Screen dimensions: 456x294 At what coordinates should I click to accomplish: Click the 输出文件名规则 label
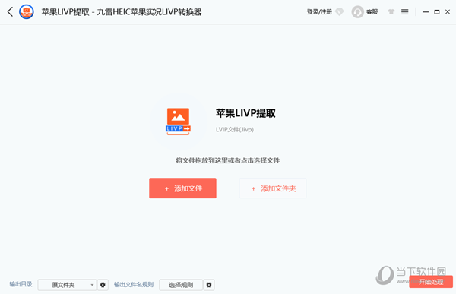[x=134, y=284]
